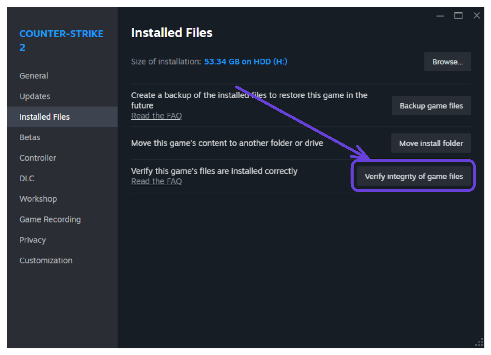
Task: Open the Workshop section
Action: point(38,199)
